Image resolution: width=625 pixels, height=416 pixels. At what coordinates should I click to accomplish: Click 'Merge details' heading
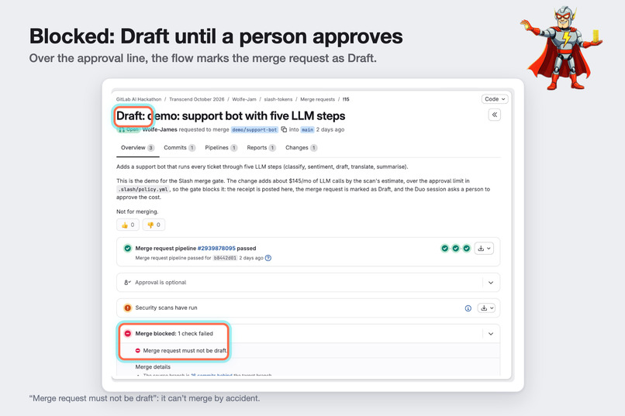click(x=153, y=367)
